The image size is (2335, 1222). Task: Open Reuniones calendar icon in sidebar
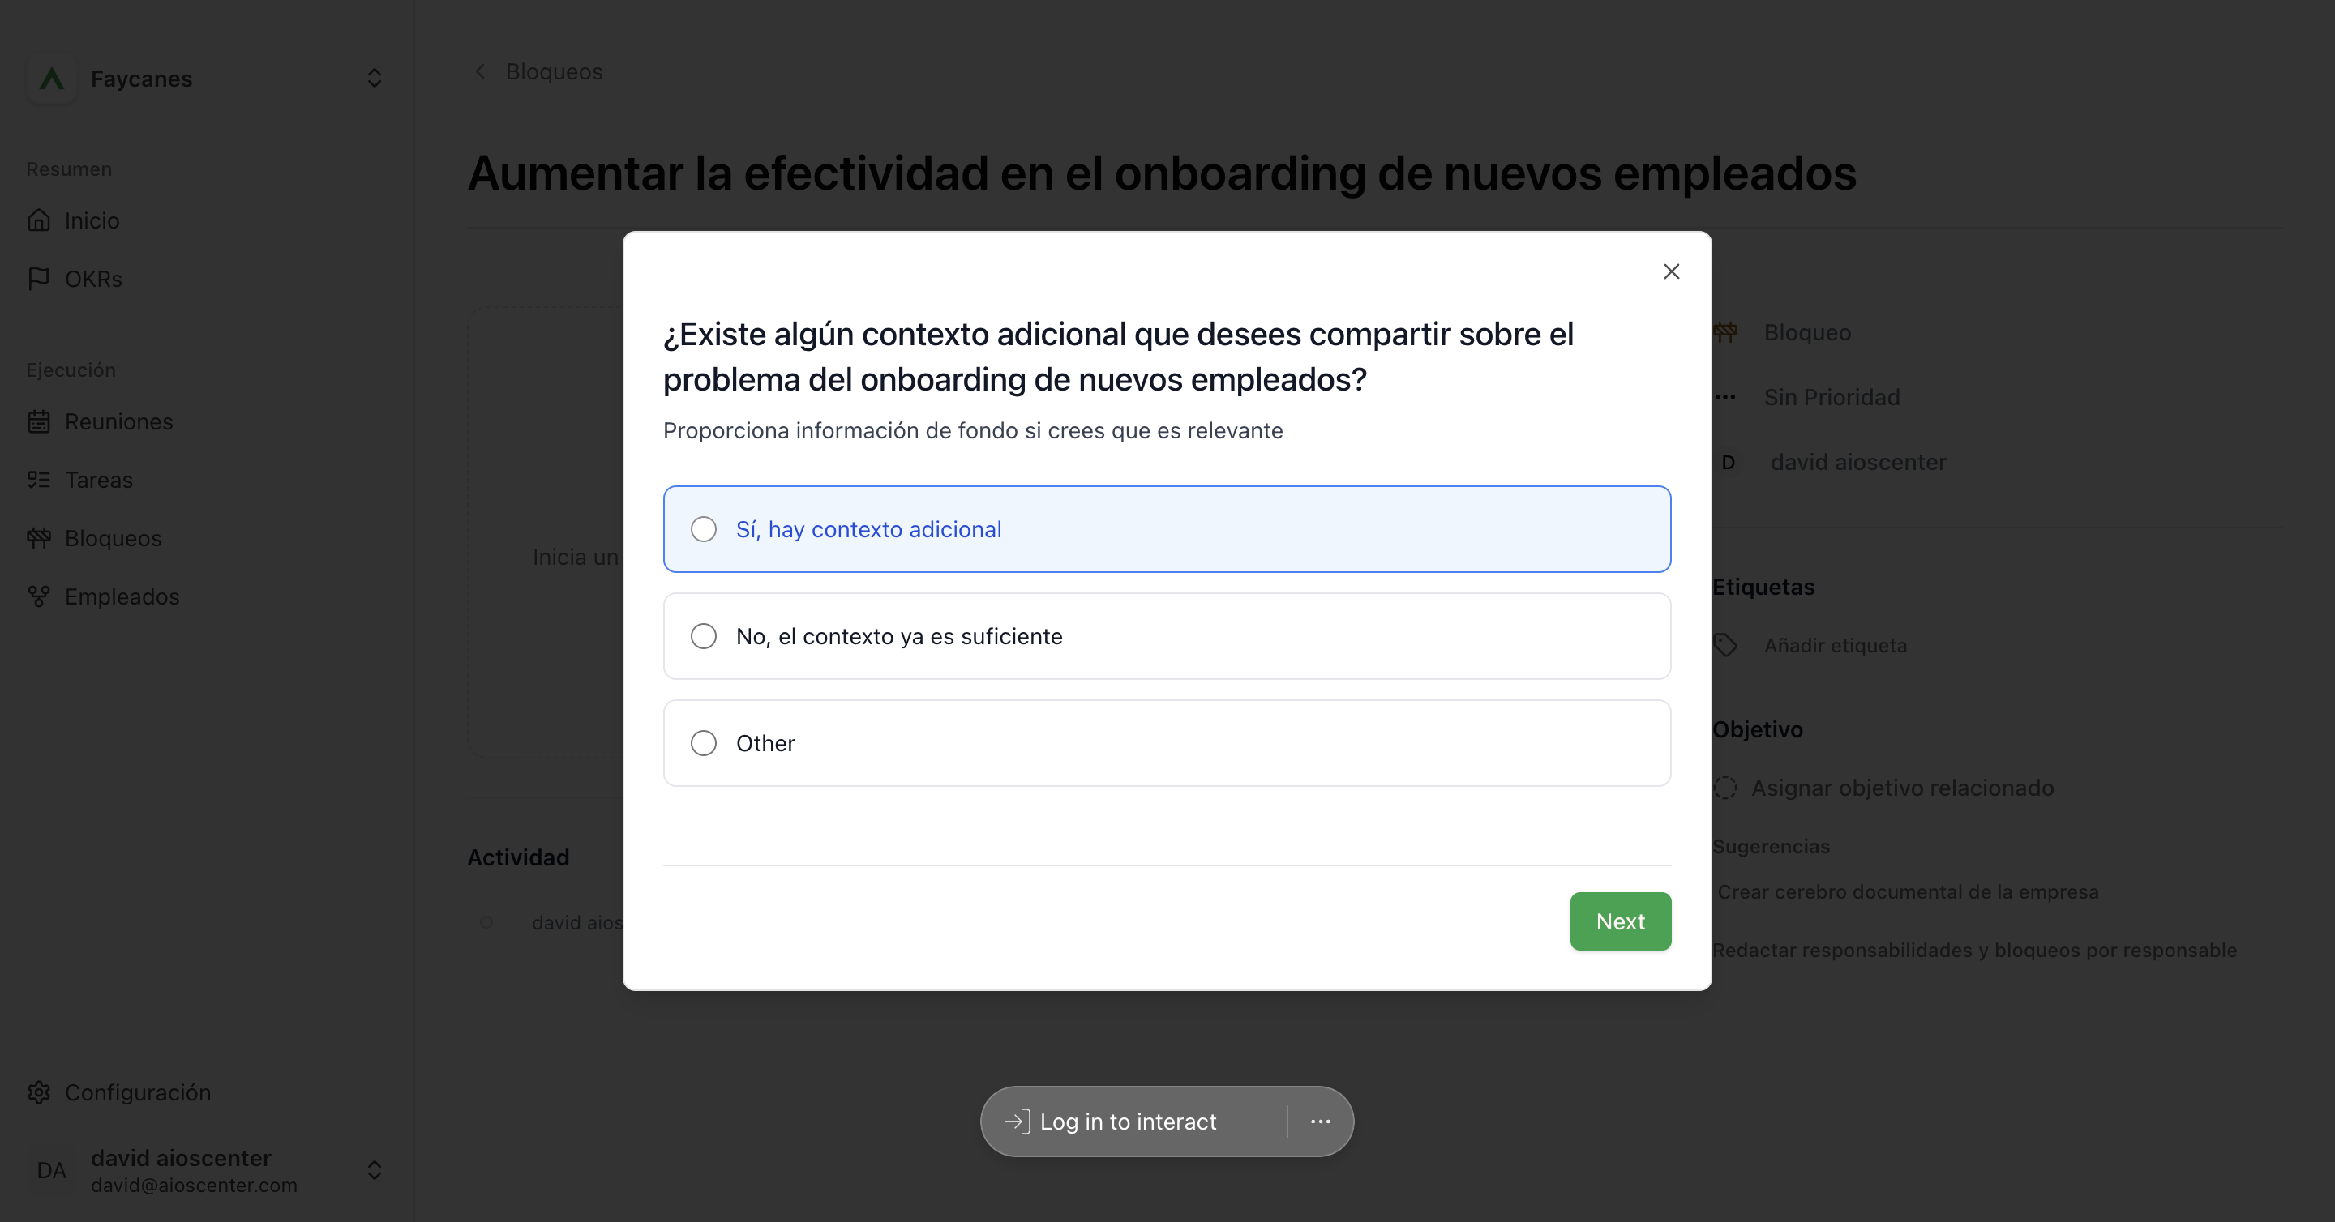click(x=39, y=421)
